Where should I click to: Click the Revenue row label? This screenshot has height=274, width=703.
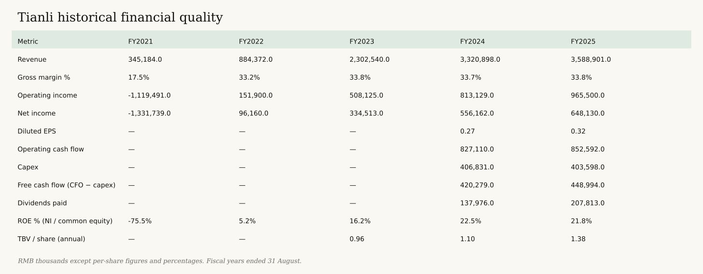pos(32,59)
